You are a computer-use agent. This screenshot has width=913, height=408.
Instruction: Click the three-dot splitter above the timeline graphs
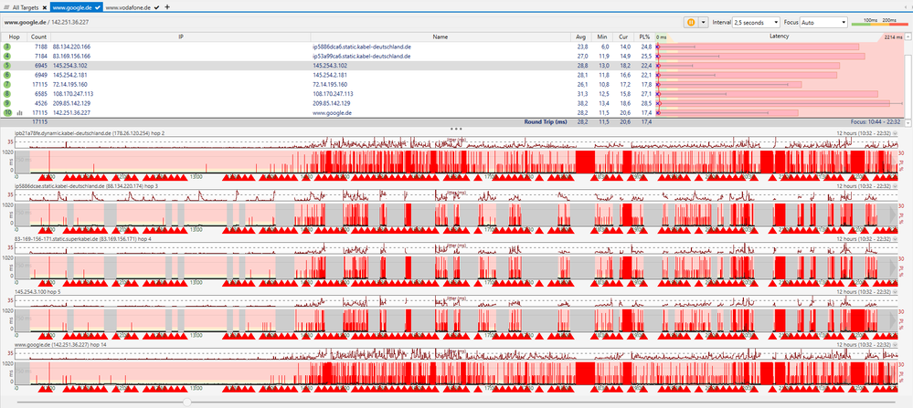456,129
